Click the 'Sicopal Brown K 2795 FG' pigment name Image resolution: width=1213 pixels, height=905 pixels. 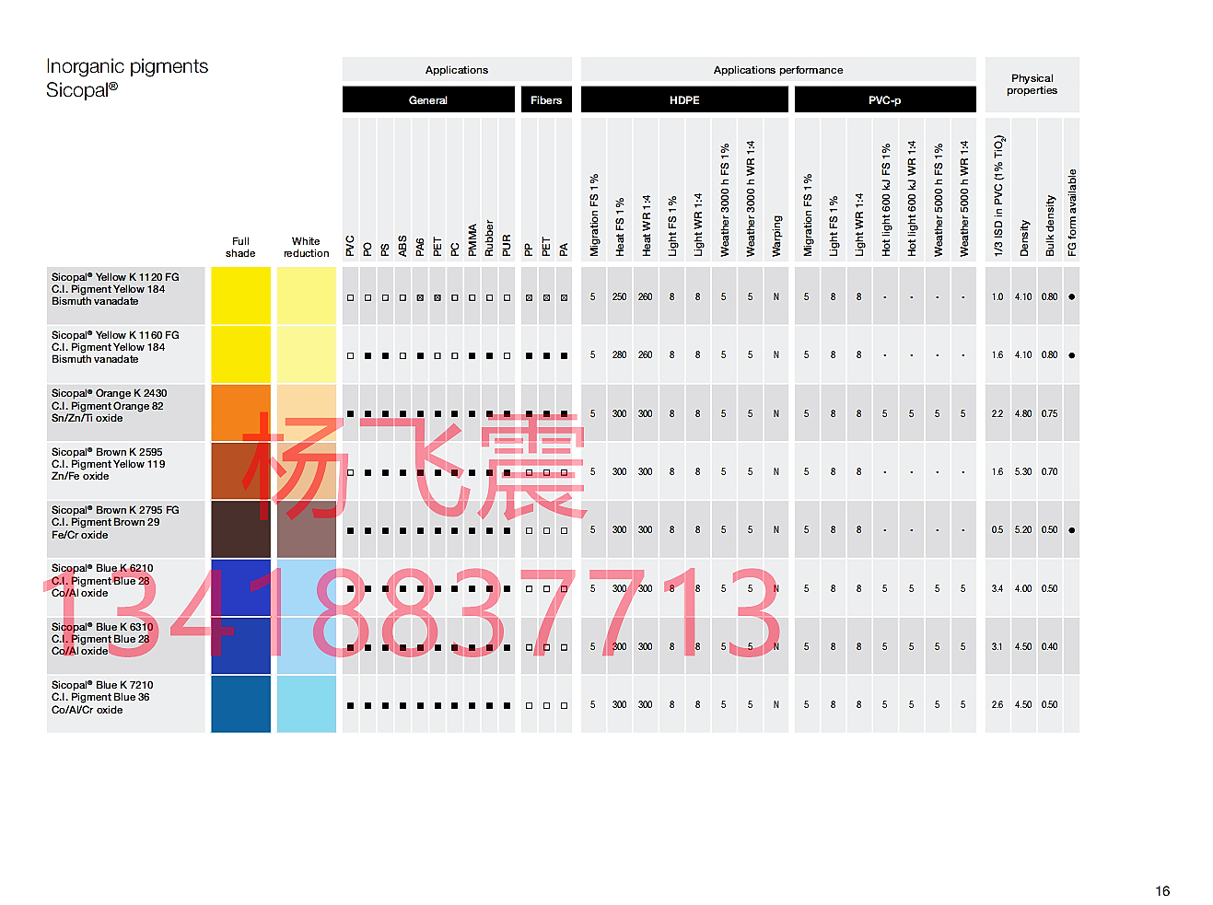pos(115,510)
